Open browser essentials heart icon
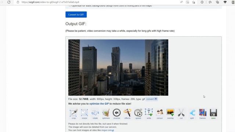 pos(225,2)
